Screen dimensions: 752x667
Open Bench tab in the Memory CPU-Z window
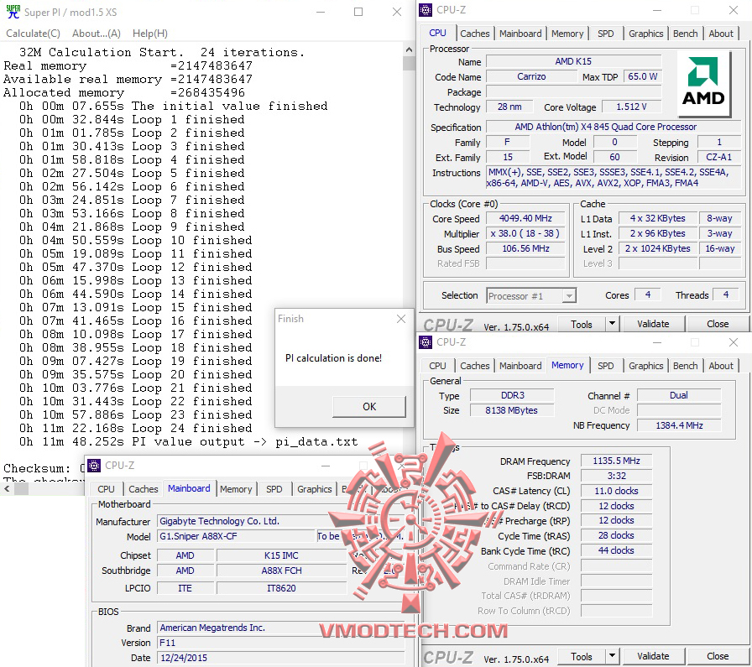(686, 366)
